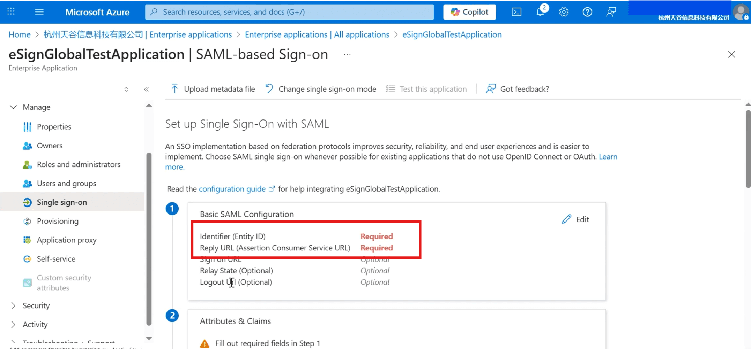Viewport: 751px width, 349px height.
Task: Focus the Search resources, services, and docs box
Action: pyautogui.click(x=289, y=12)
